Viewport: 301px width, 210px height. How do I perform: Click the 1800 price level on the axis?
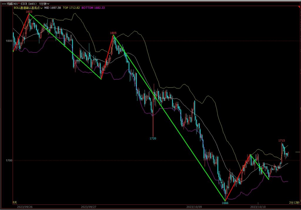(8, 41)
